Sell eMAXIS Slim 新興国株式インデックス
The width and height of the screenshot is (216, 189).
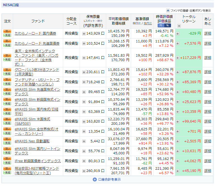click(7, 104)
